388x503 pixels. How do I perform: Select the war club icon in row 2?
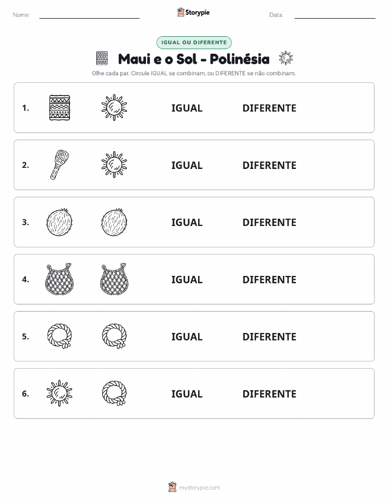point(60,165)
